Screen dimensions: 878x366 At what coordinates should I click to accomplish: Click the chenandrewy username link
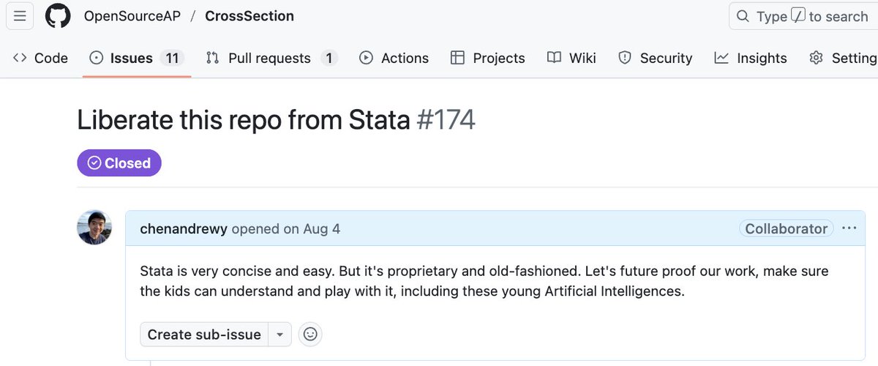click(184, 229)
